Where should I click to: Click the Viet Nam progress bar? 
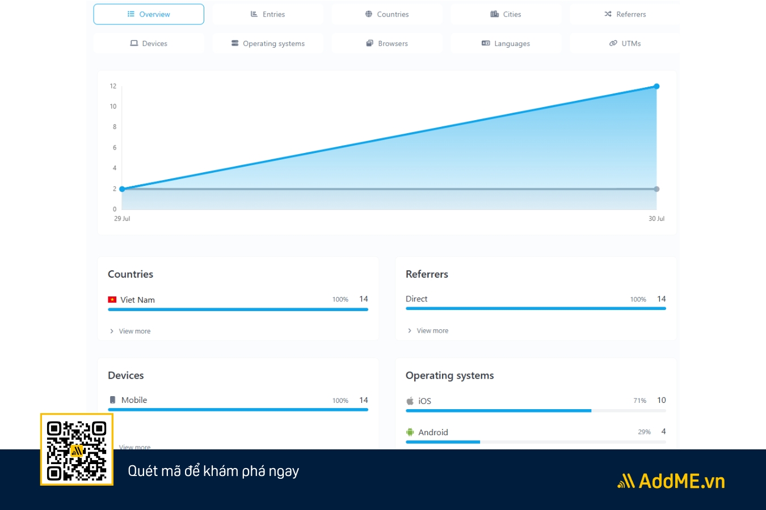point(238,309)
